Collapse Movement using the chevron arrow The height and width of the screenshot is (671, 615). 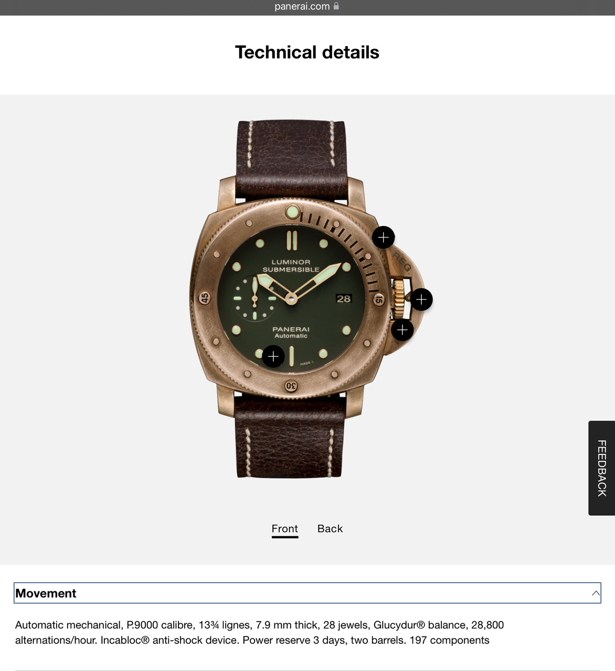coord(596,593)
